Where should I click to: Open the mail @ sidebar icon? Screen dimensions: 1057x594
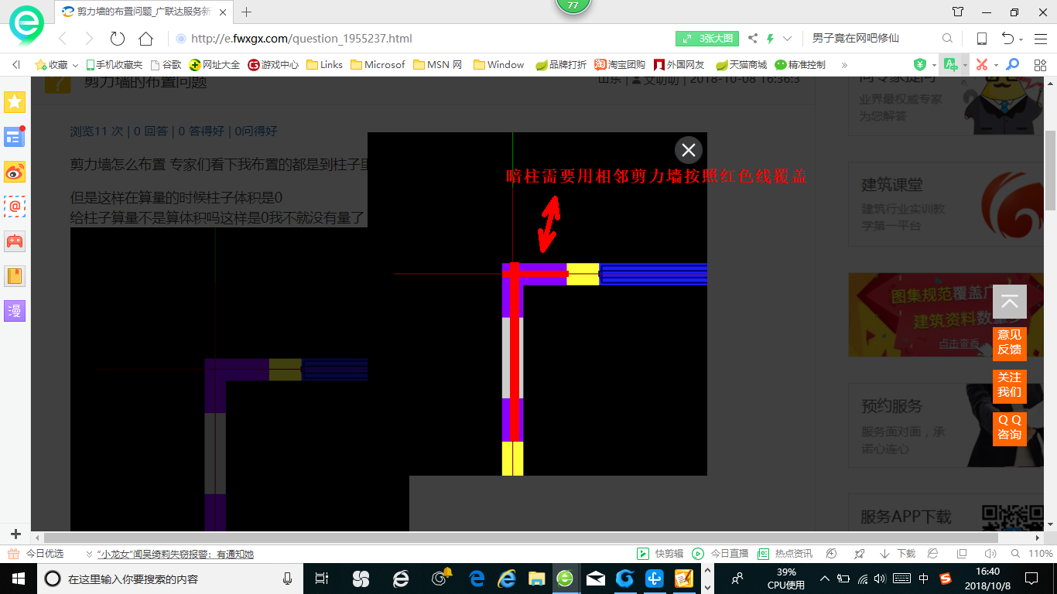pos(15,207)
